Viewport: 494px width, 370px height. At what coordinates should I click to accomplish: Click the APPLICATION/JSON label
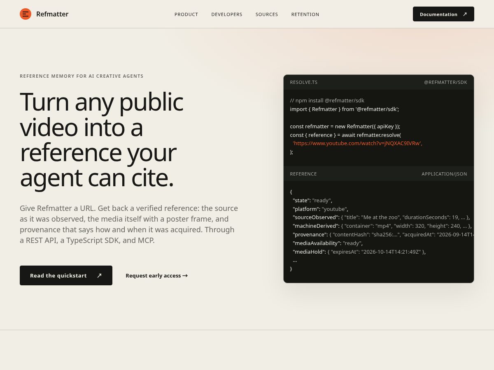tap(444, 174)
